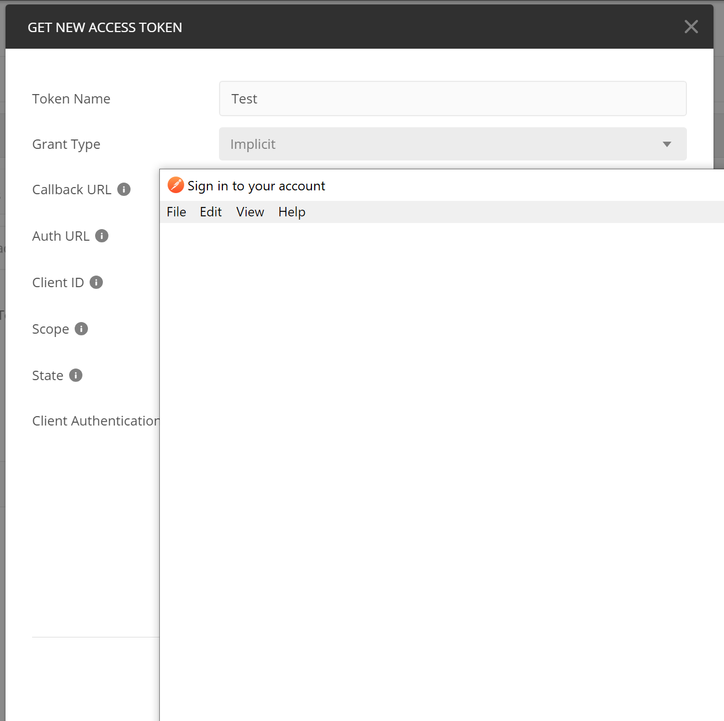Image resolution: width=724 pixels, height=721 pixels.
Task: Click the 'Scope' label
Action: coord(50,329)
